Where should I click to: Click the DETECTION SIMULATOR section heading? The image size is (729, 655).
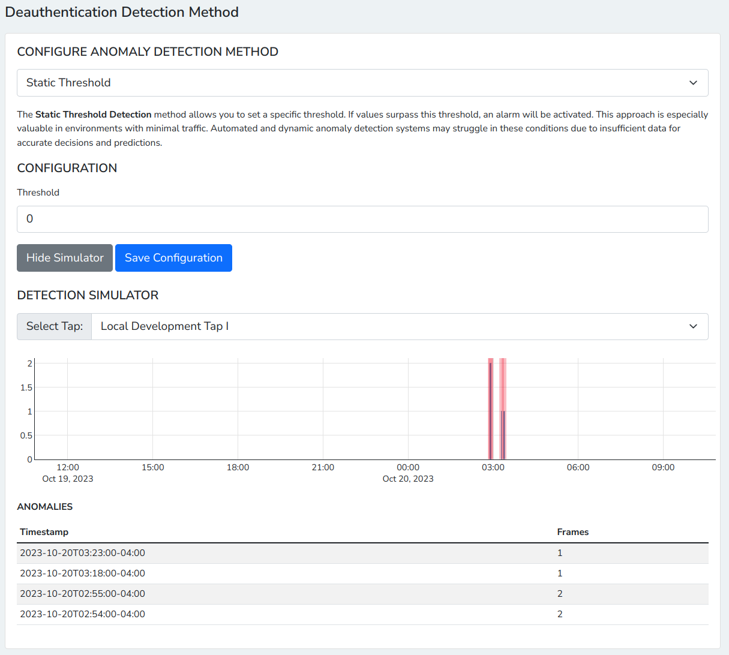tap(88, 295)
